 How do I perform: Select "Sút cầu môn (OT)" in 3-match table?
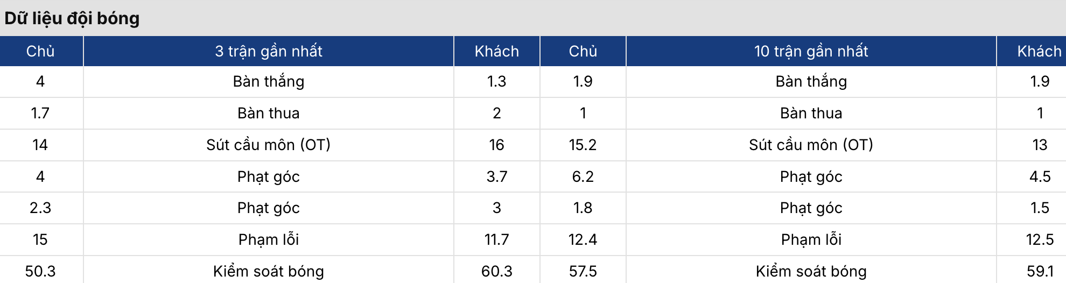[268, 145]
